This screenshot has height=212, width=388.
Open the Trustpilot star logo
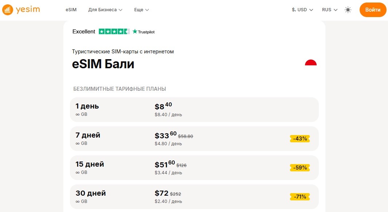pyautogui.click(x=143, y=32)
